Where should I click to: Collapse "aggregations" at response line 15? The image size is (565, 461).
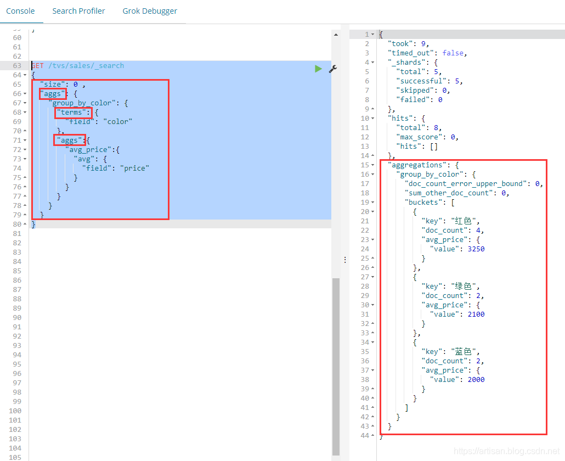[x=372, y=165]
